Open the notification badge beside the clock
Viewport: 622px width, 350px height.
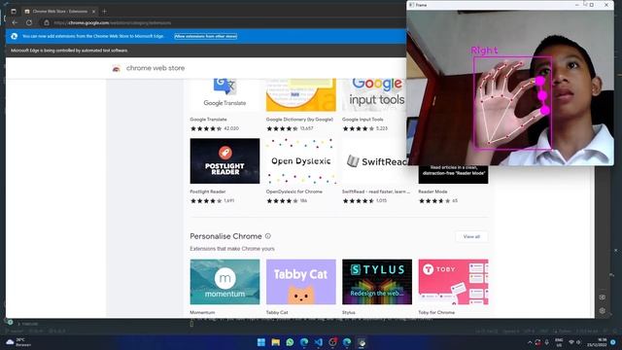pyautogui.click(x=613, y=342)
